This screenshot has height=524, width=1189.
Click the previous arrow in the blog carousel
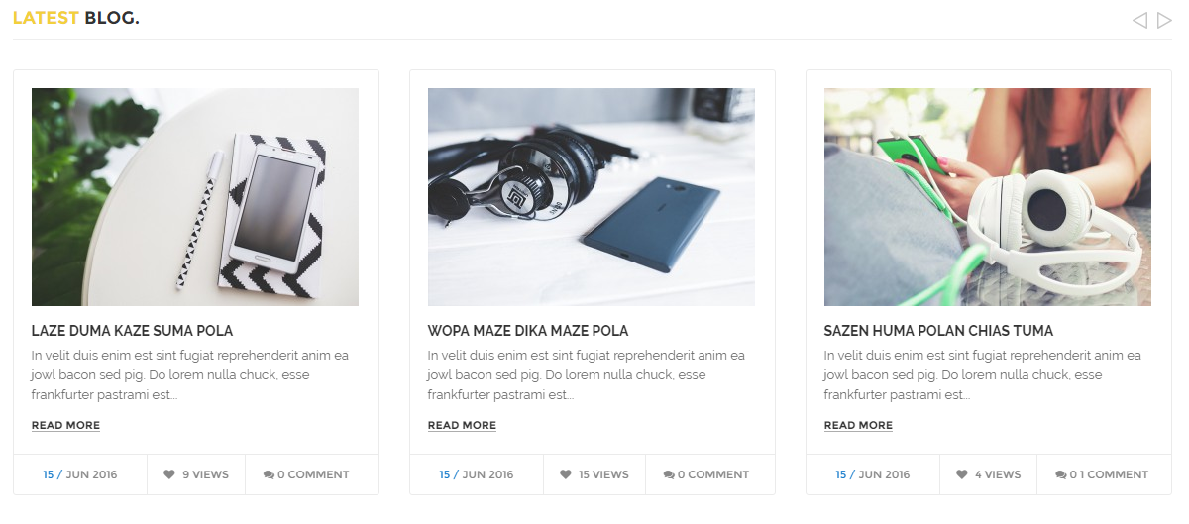pyautogui.click(x=1139, y=20)
